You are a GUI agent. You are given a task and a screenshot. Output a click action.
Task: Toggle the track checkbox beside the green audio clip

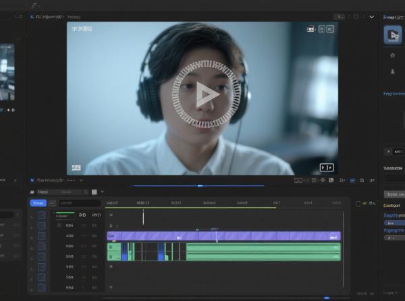tap(42, 246)
